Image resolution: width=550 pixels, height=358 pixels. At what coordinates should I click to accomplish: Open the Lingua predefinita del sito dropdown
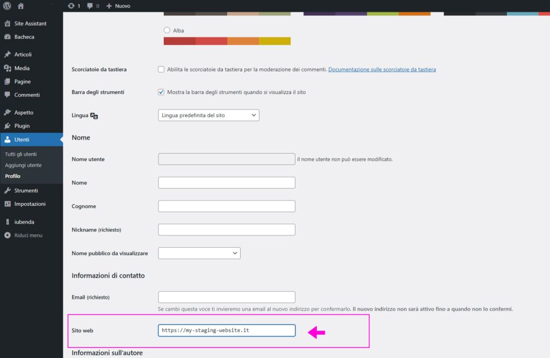click(x=208, y=115)
